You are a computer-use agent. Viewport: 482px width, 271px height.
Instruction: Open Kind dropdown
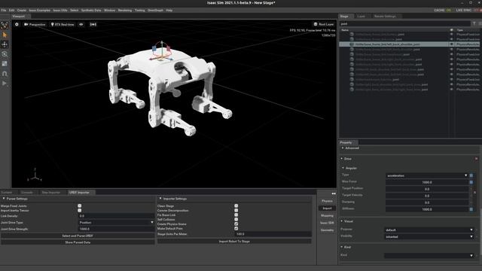tap(429, 255)
